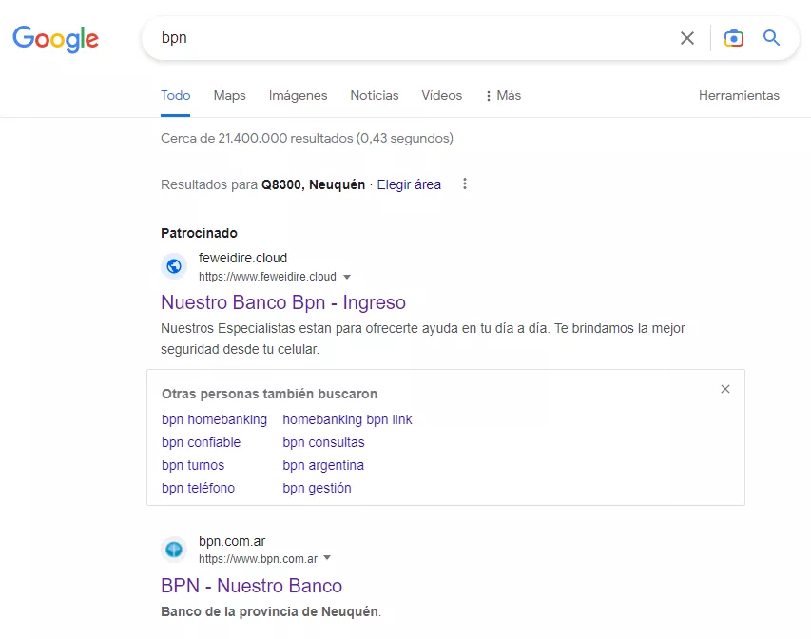Search for bpn argentina suggestion
Screen dimensions: 811x639
[323, 465]
